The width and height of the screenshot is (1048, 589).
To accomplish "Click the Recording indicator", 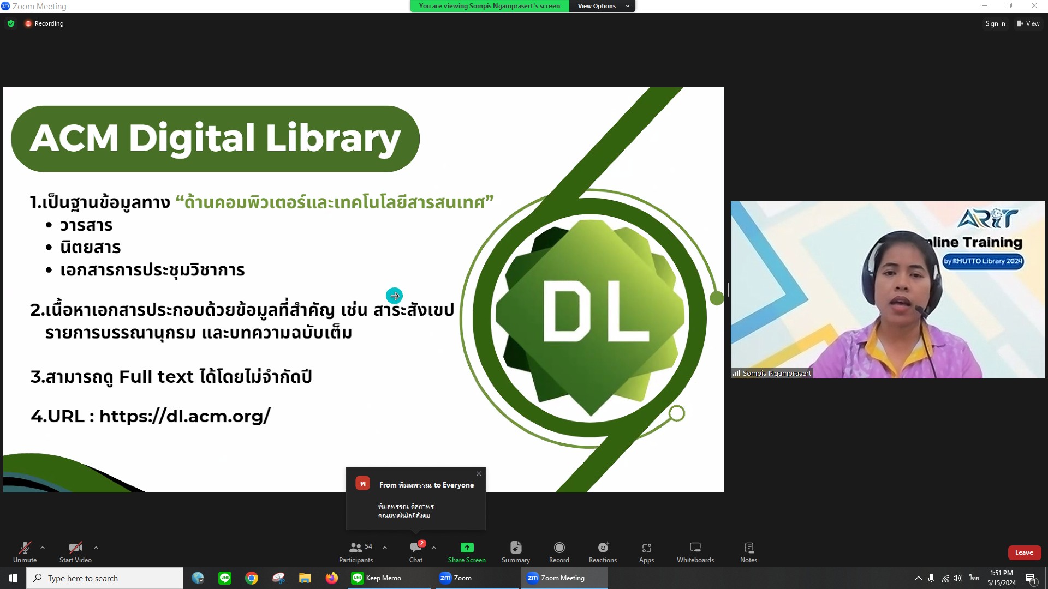I will [44, 23].
